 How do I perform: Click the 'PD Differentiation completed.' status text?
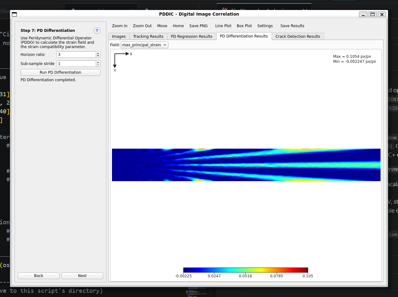click(x=48, y=80)
